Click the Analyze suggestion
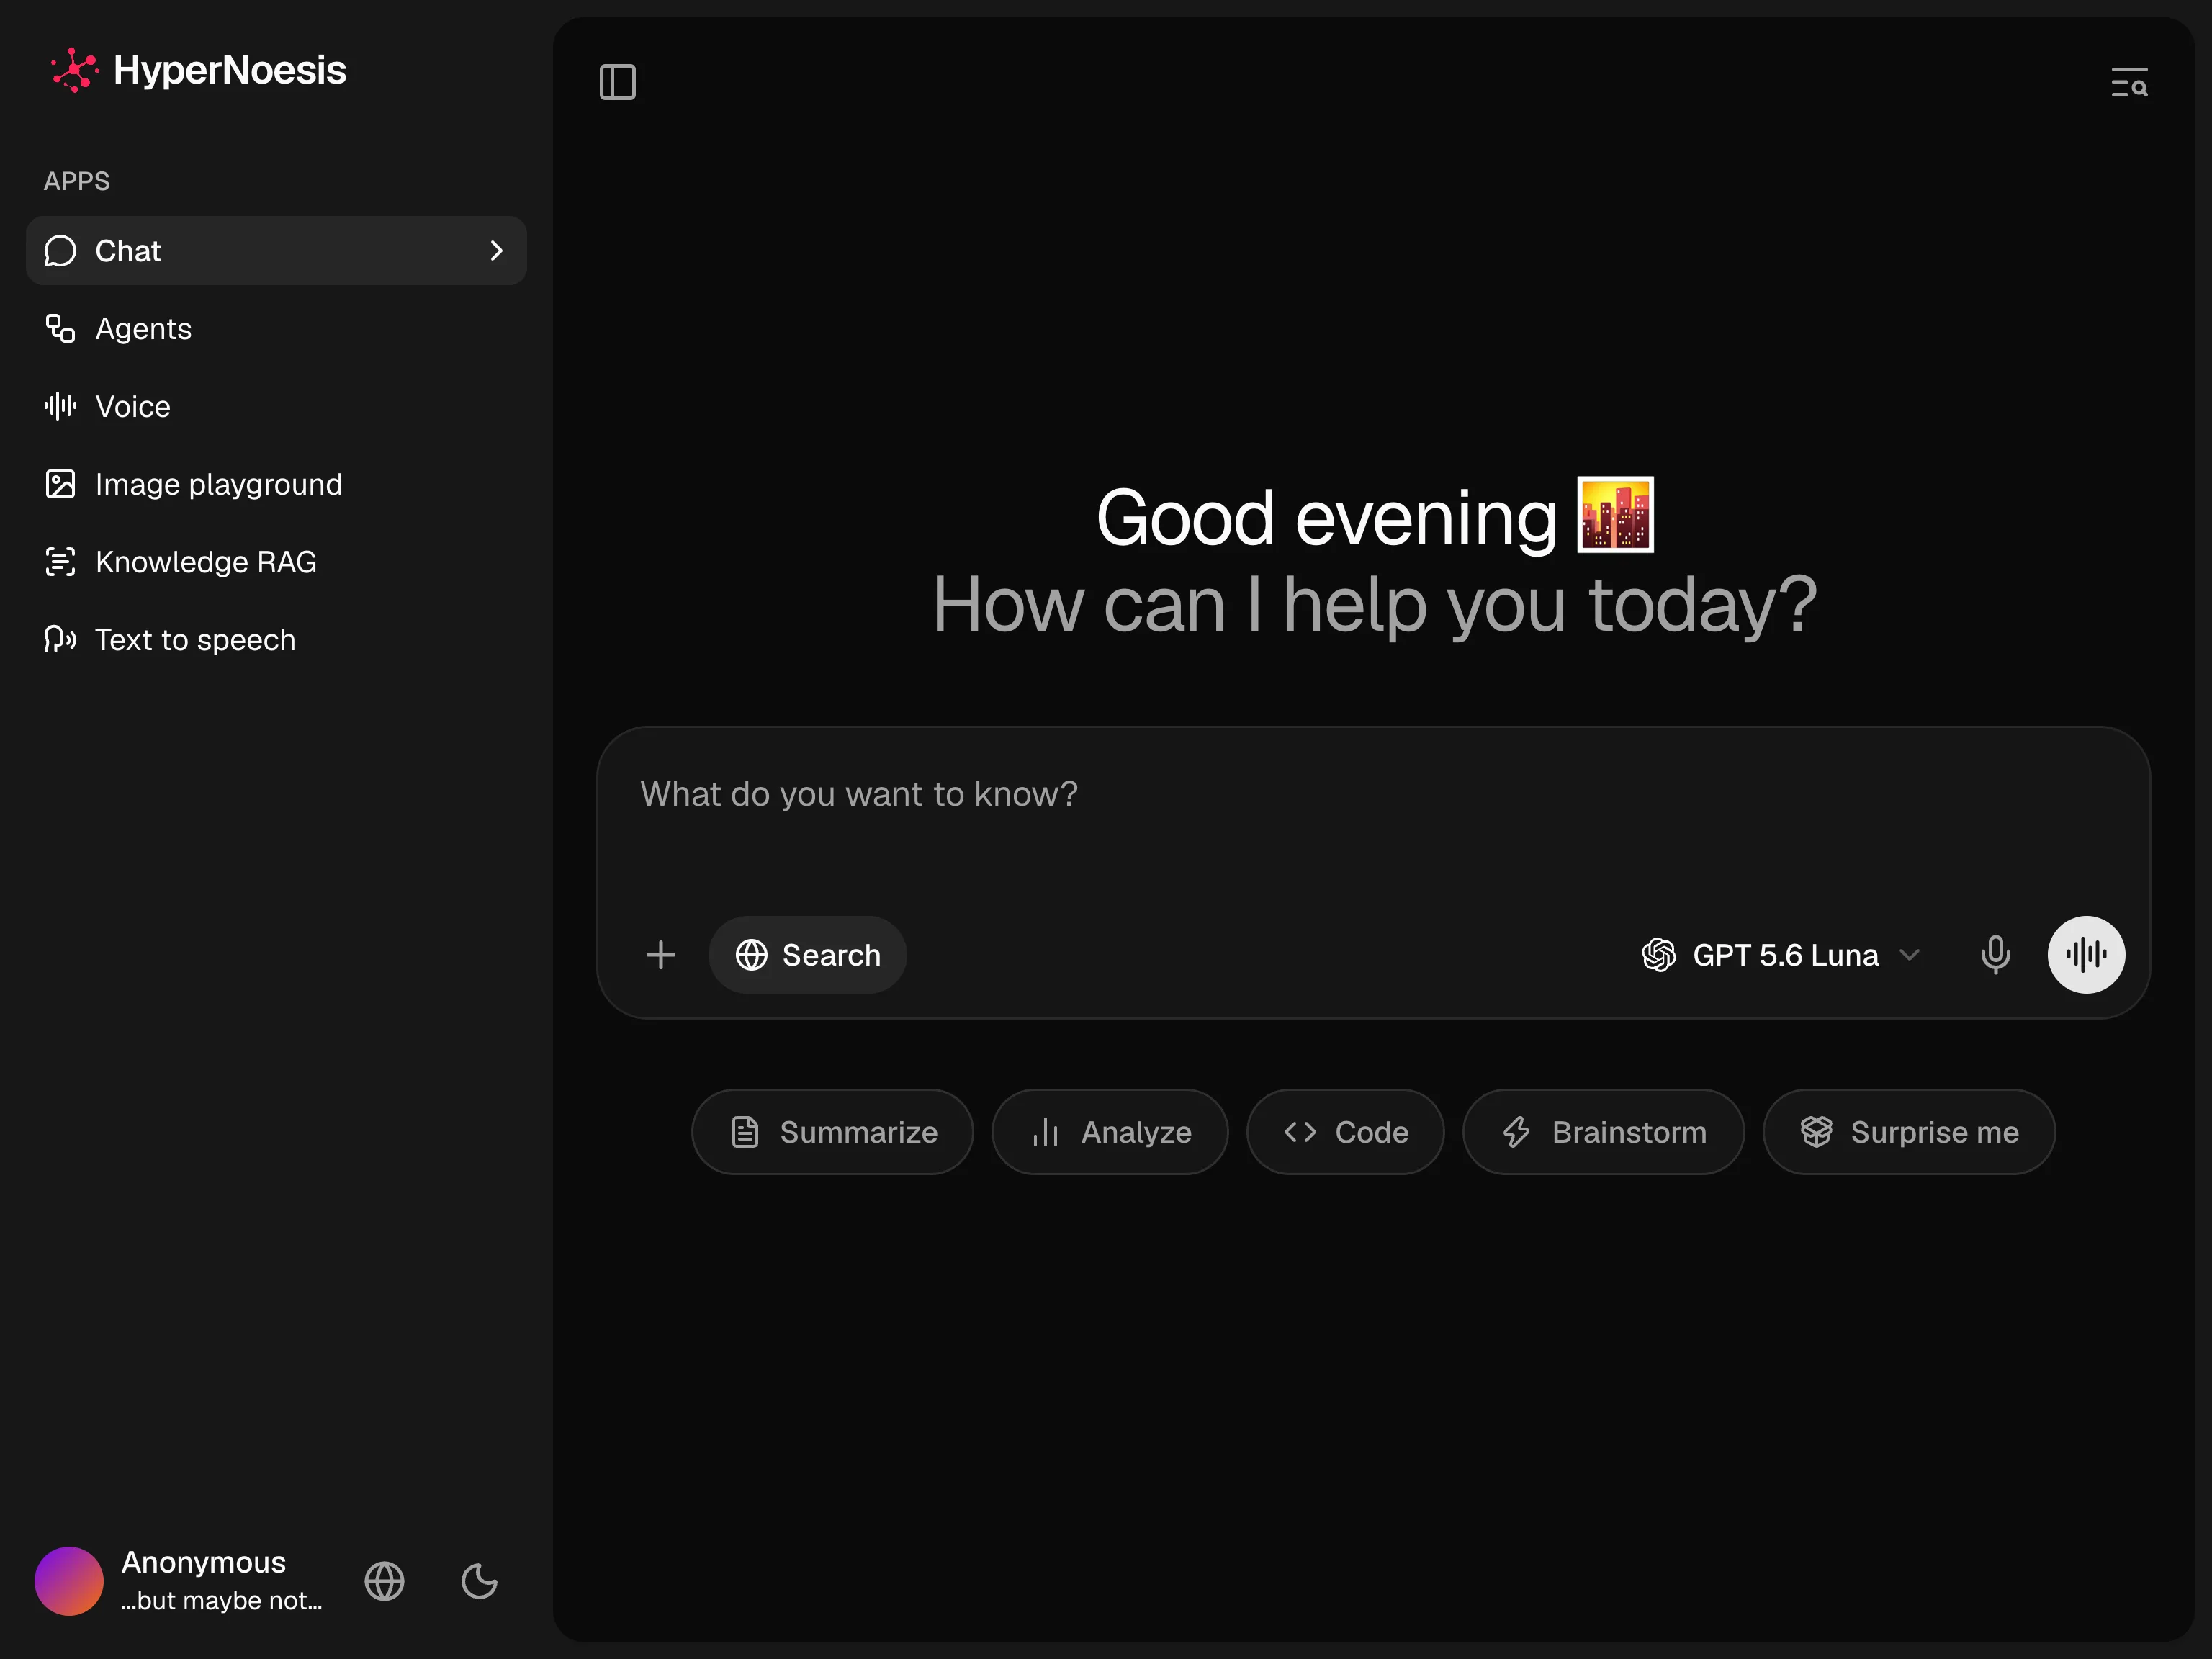 click(1110, 1132)
